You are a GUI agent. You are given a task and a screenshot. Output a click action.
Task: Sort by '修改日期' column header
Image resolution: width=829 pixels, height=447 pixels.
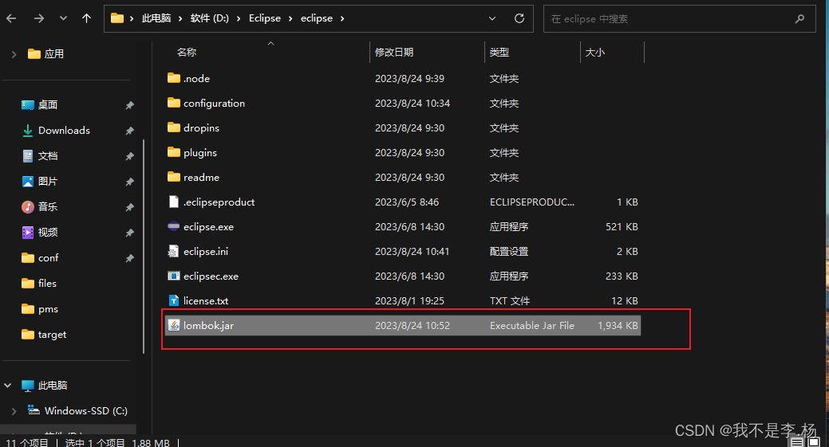[394, 53]
